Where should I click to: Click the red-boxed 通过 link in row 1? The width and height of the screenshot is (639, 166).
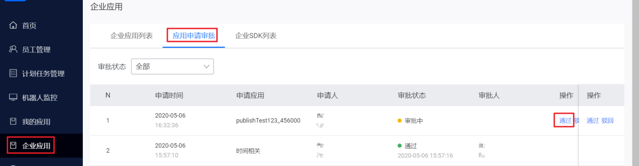tap(565, 120)
